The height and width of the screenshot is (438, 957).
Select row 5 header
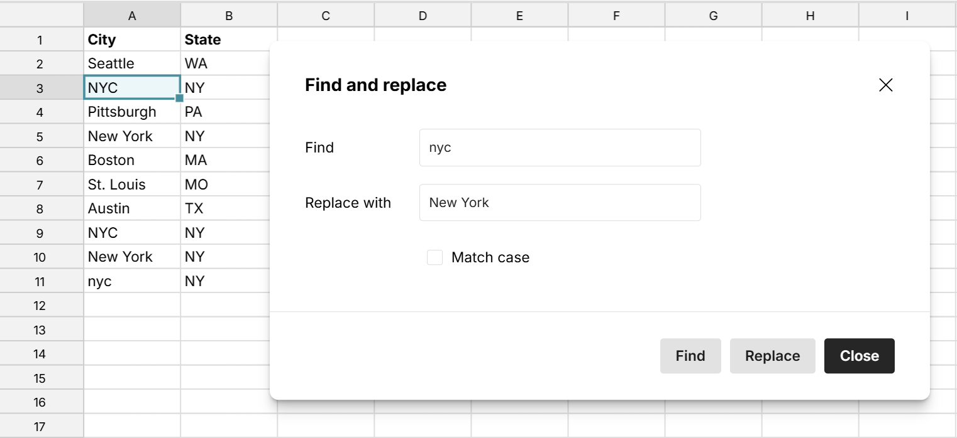[x=41, y=136]
